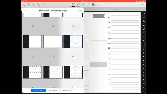This screenshot has height=94, width=167.
Task: Tap Edit in the thumbnails popover
Action: coord(80,11)
